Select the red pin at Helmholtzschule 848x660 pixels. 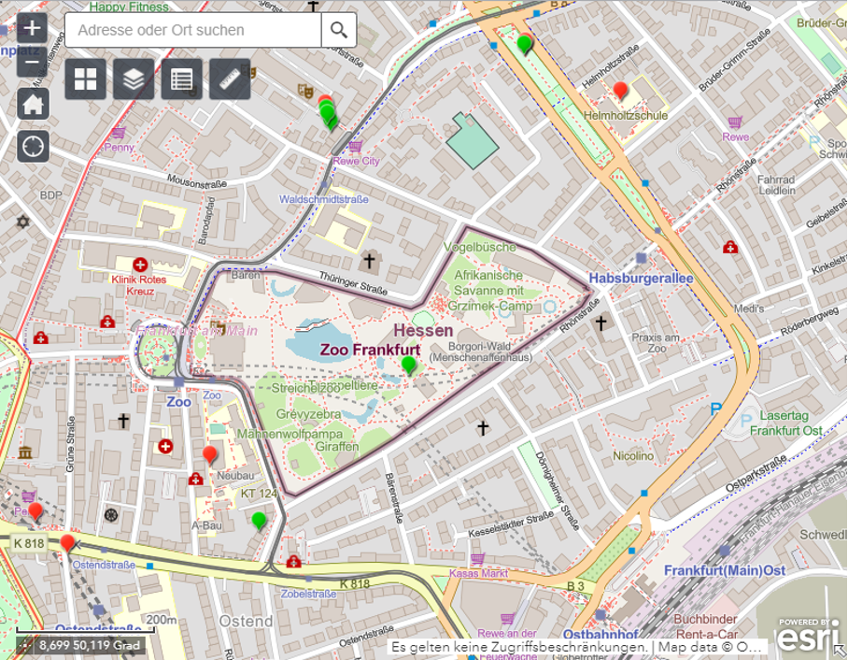(x=620, y=91)
